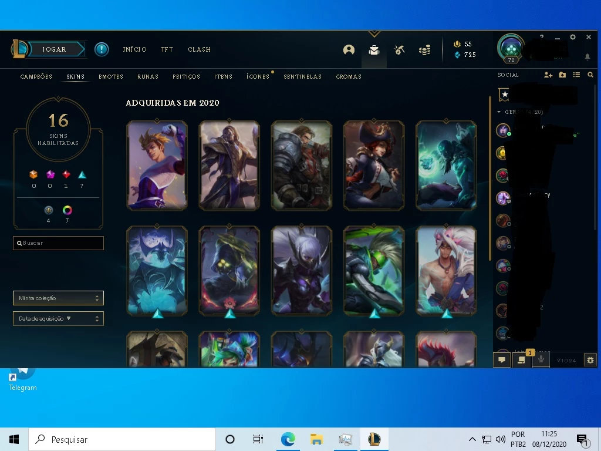Switch to the ITENS tab

[224, 77]
